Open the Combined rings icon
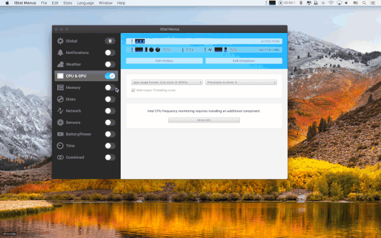This screenshot has width=381, height=238. 60,157
